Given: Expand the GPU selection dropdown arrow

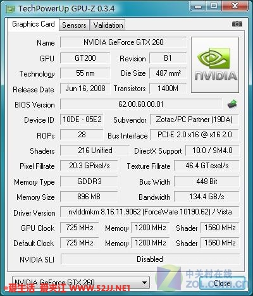Looking at the screenshot, I should (144, 283).
